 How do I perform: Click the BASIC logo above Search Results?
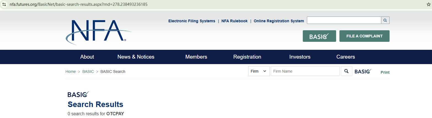(78, 94)
